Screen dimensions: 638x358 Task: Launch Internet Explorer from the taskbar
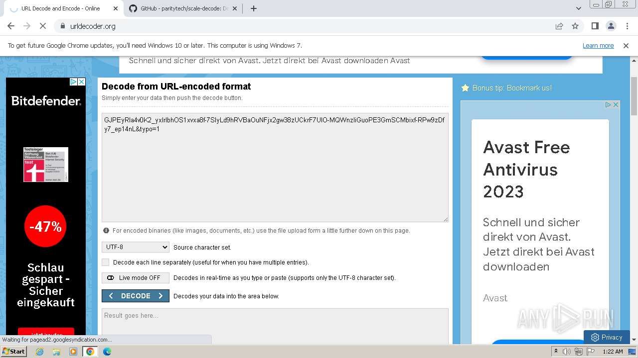(39, 352)
